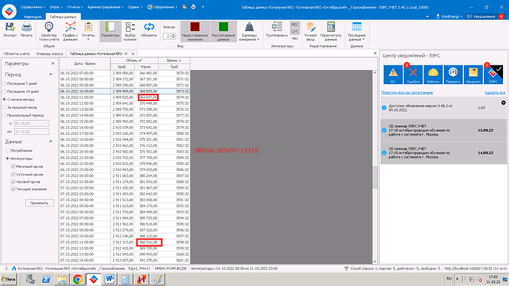Viewport: 509px width, 286px height.
Task: Click the Удалить все link
Action: pyautogui.click(x=495, y=92)
